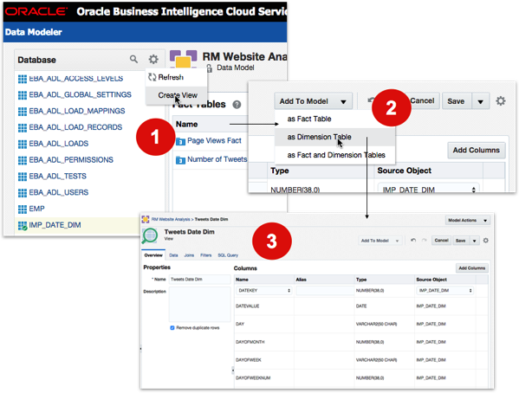519x393 pixels.
Task: Choose Create View from gear menu
Action: (178, 95)
